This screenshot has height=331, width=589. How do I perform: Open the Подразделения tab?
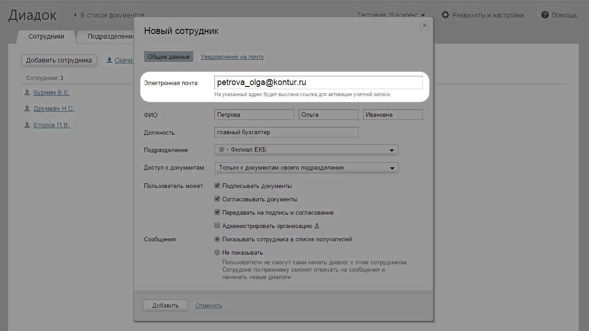coord(110,36)
